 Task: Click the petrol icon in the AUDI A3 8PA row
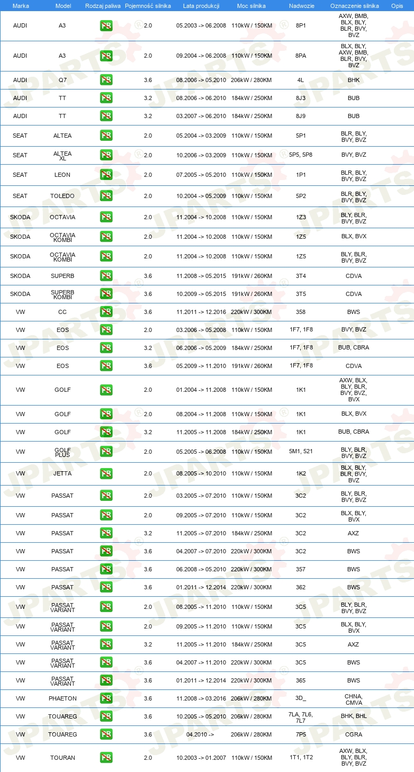click(106, 56)
